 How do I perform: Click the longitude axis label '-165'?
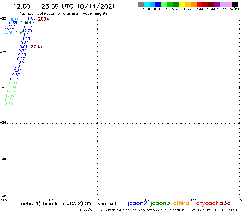point(3,200)
